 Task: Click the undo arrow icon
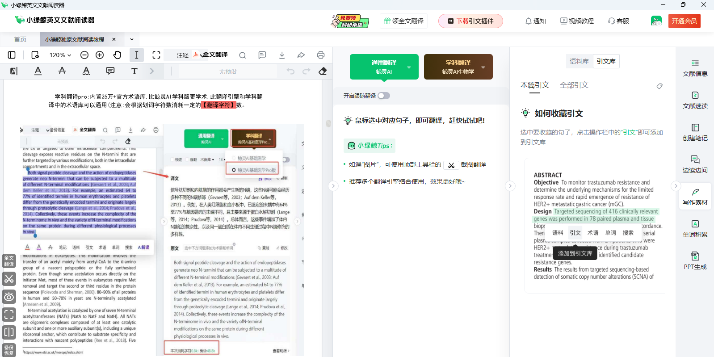coord(290,71)
